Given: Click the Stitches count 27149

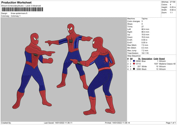Looking at the screenshot, I should 173,2.
